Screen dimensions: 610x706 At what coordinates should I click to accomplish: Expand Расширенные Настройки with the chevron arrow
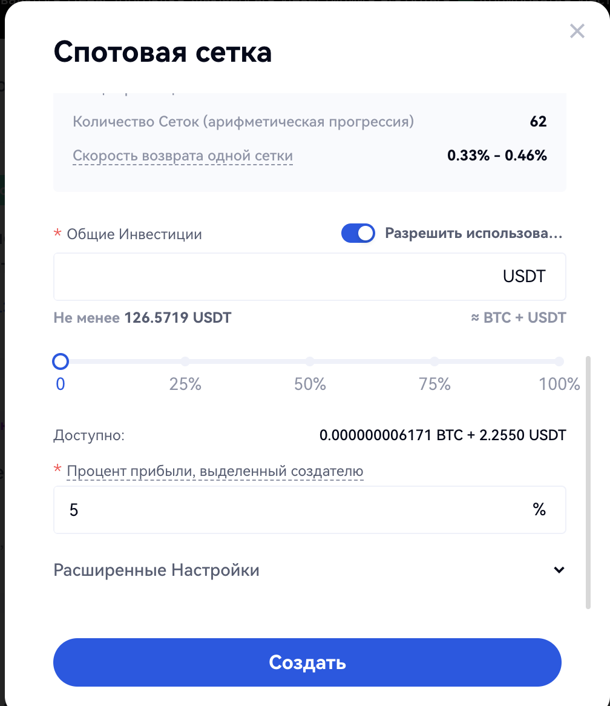click(559, 570)
